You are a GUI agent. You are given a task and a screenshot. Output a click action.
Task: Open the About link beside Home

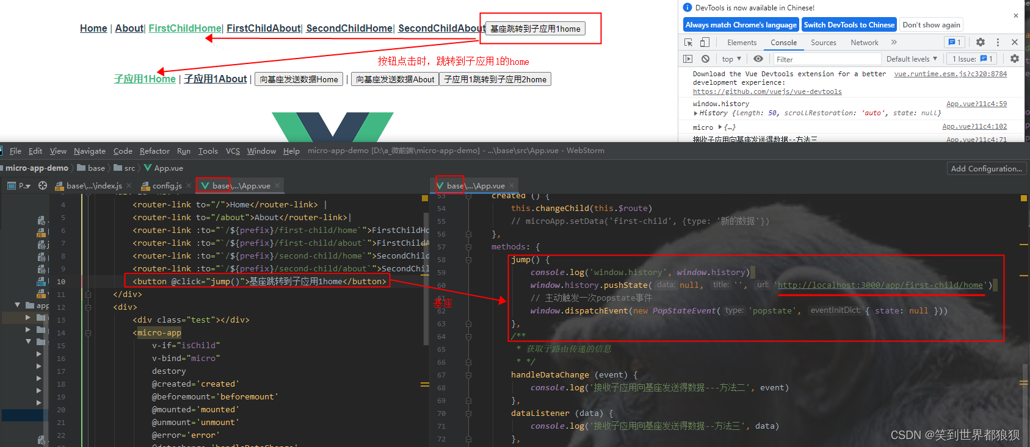[x=129, y=28]
